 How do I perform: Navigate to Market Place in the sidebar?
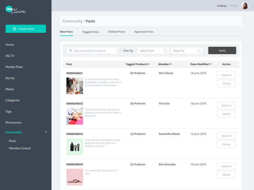tap(15, 67)
